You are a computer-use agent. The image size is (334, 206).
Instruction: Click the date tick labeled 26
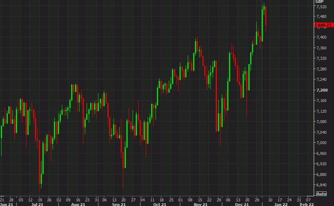(49, 200)
